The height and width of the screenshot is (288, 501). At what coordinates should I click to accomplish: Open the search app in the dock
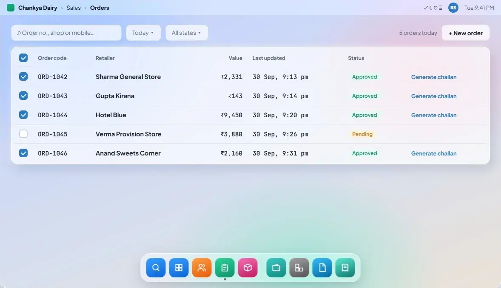coord(156,268)
